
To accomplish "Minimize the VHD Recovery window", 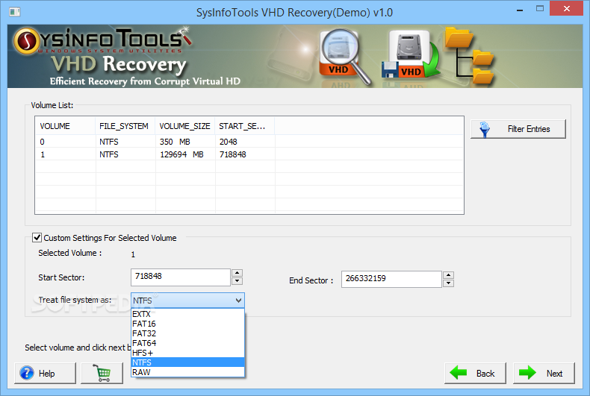I will click(x=520, y=9).
